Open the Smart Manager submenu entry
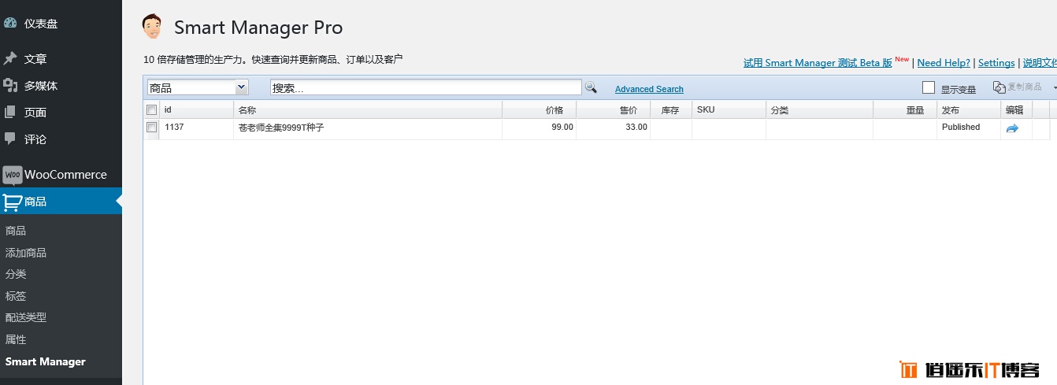The height and width of the screenshot is (385, 1057). coord(45,362)
